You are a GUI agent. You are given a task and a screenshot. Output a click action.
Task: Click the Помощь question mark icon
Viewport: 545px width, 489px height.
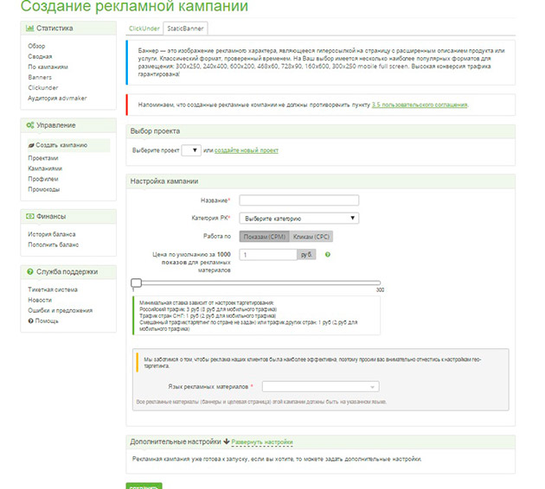tap(30, 321)
